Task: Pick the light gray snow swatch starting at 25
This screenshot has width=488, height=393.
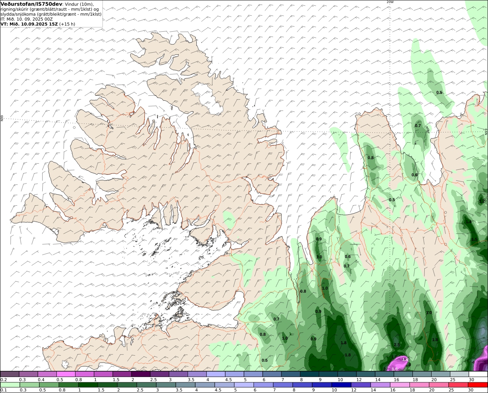Action: click(459, 374)
